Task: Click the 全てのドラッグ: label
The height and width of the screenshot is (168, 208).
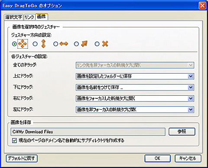Action: click(x=25, y=65)
